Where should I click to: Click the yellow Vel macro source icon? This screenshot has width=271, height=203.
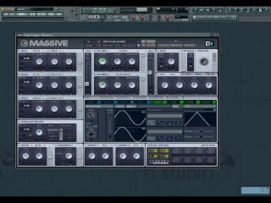(x=164, y=151)
